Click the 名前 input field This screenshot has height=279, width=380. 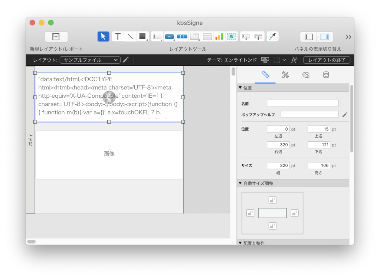tap(303, 103)
